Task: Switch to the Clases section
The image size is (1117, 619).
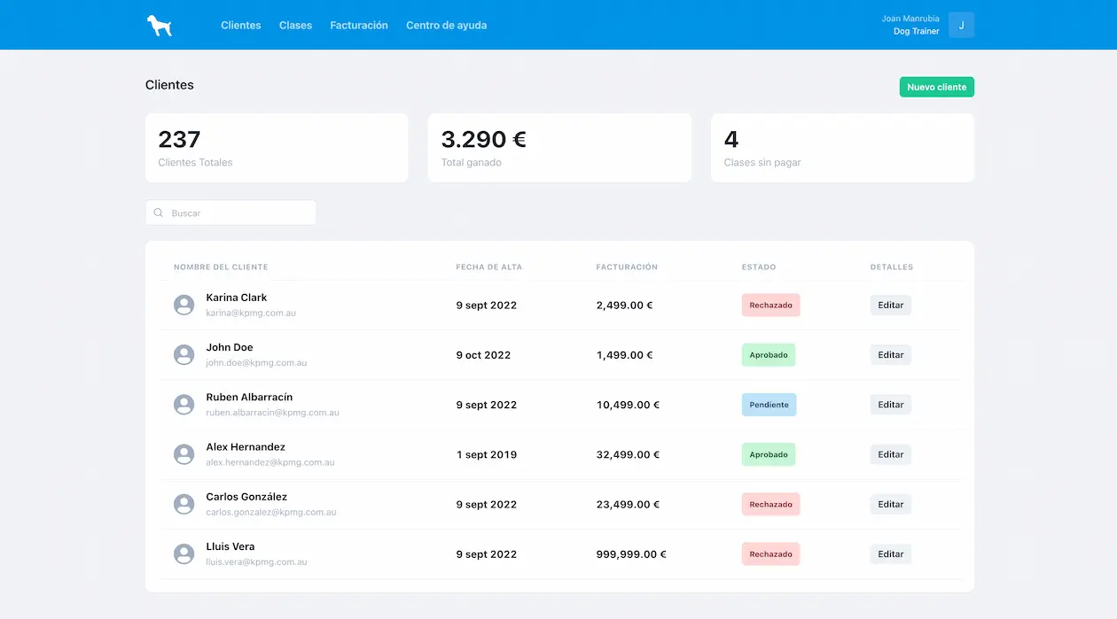Action: click(x=295, y=25)
